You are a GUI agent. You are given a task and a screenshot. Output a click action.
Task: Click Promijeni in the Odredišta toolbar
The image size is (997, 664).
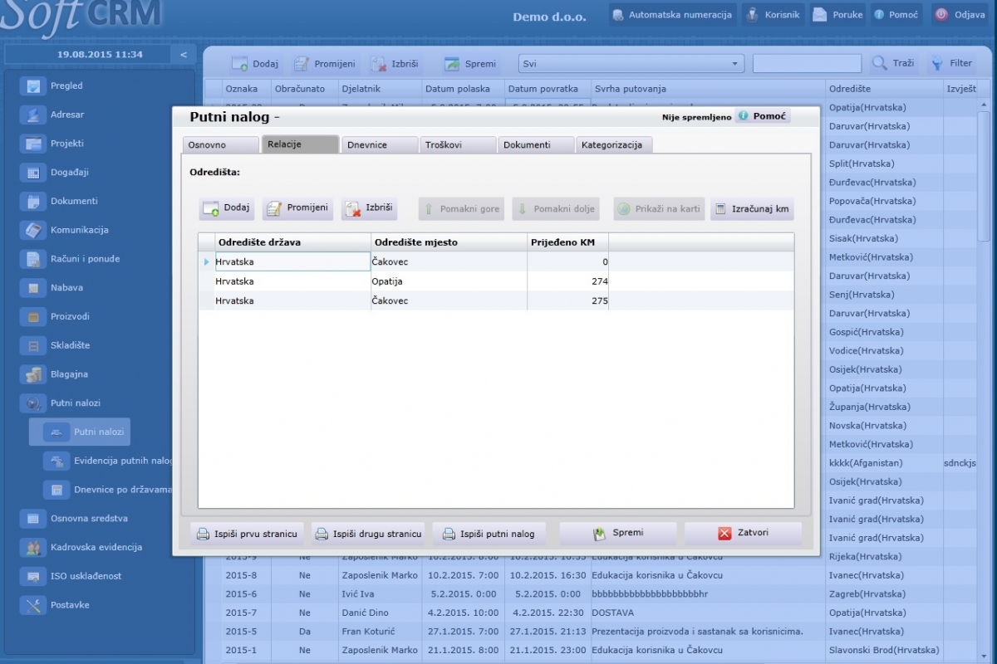tap(297, 209)
